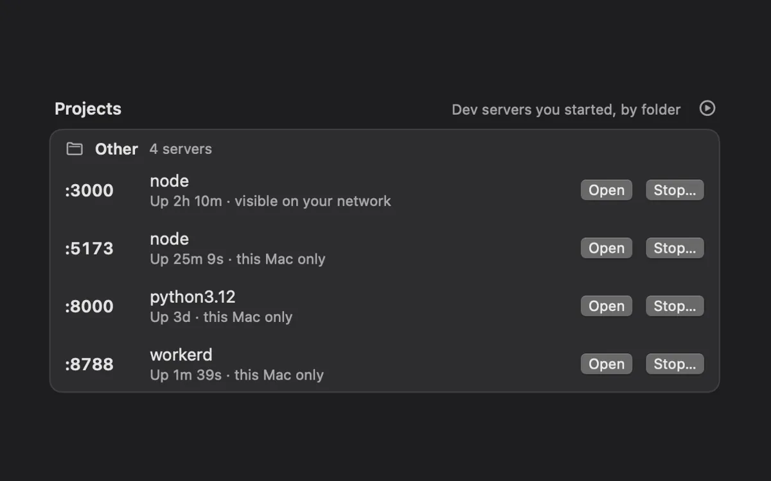The width and height of the screenshot is (771, 481).
Task: Click the :8000 port label
Action: pos(89,307)
